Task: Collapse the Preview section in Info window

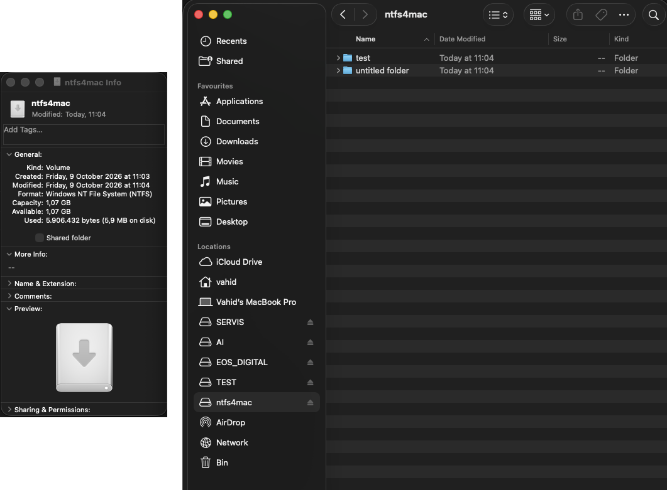Action: 9,309
